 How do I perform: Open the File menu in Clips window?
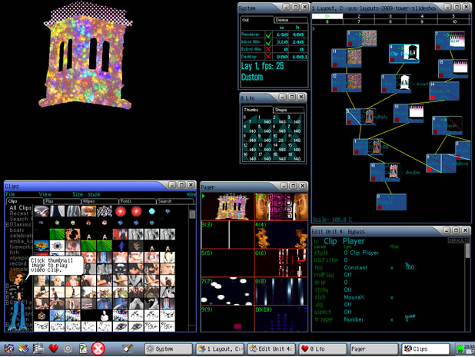point(12,195)
